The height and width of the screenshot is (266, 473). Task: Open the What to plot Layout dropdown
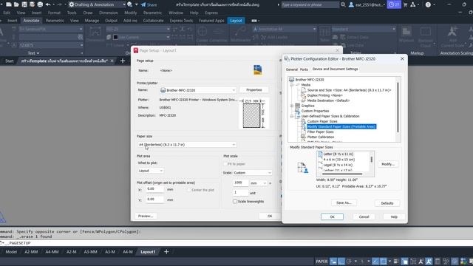pyautogui.click(x=151, y=171)
